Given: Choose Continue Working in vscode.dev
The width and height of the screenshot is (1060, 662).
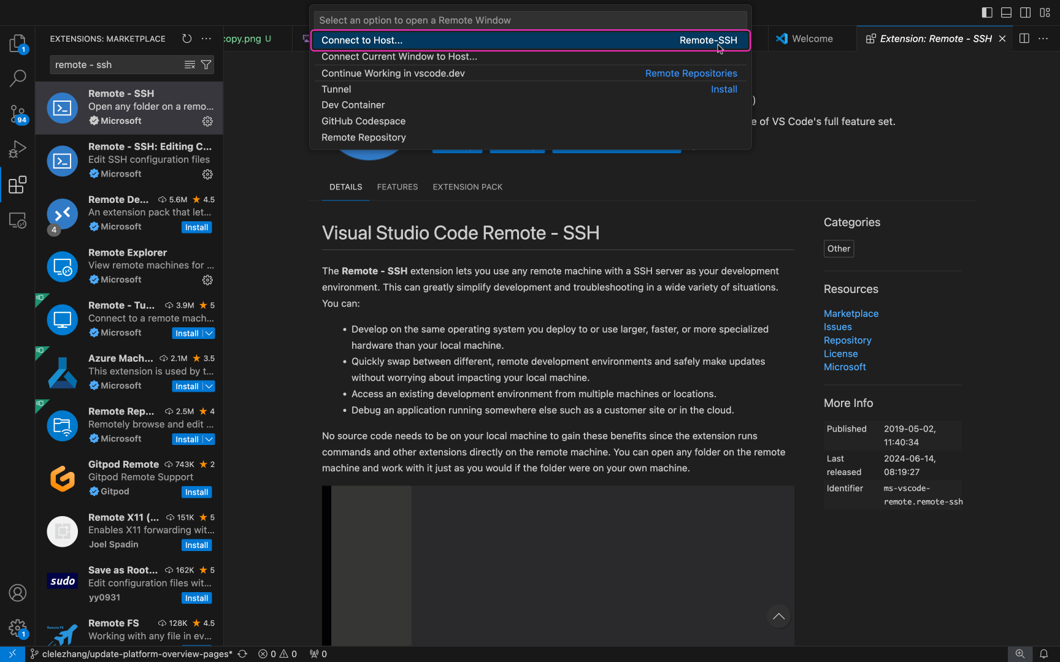Looking at the screenshot, I should [530, 73].
